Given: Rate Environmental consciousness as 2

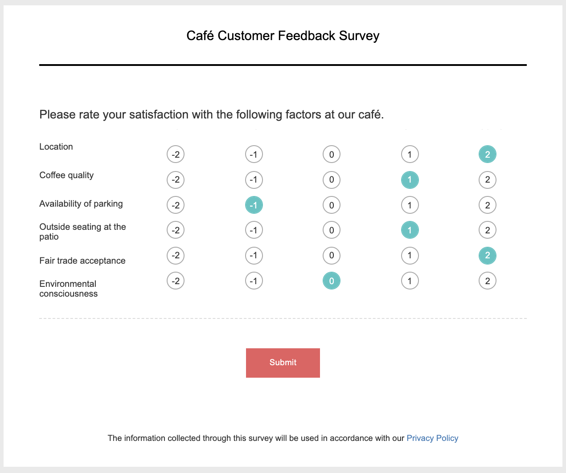Looking at the screenshot, I should pos(488,281).
